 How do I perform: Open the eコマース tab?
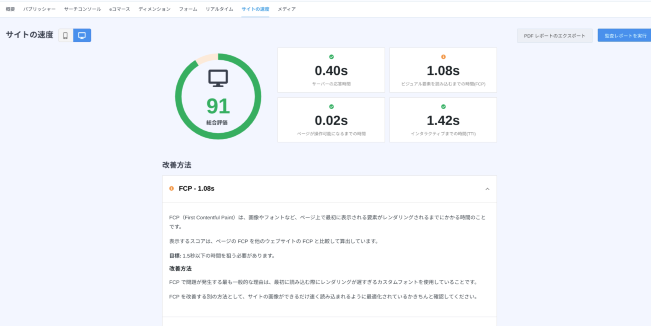119,9
